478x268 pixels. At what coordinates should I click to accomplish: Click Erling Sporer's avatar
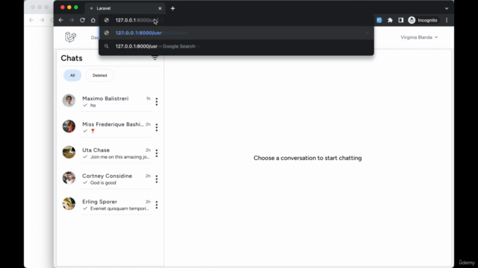[69, 204]
